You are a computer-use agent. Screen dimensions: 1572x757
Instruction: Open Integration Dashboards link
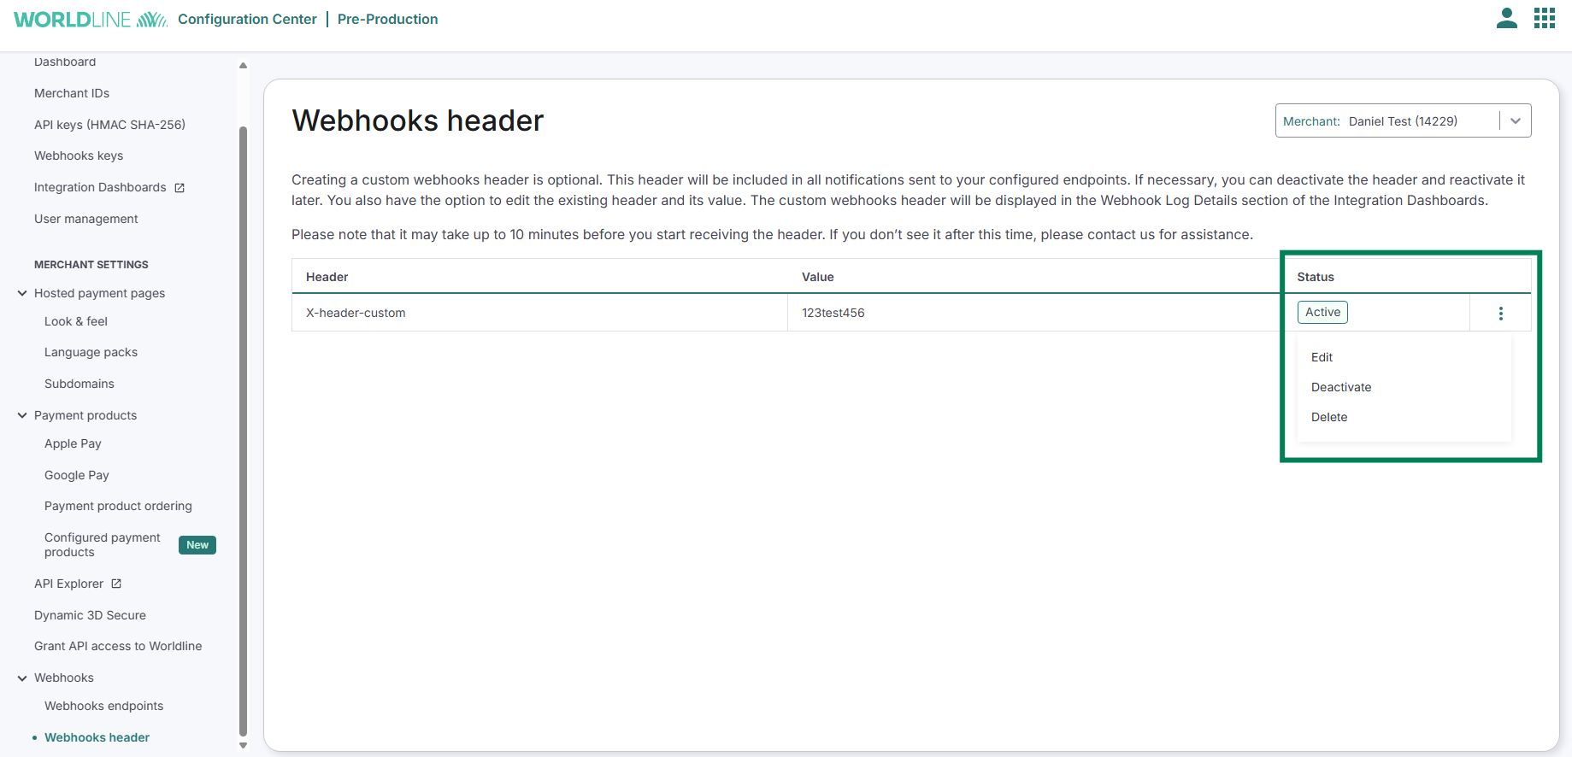pyautogui.click(x=100, y=187)
